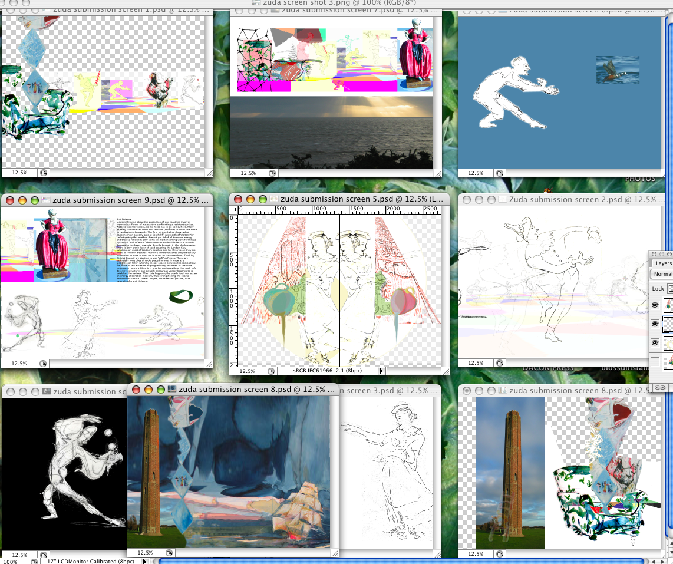Viewport: 673px width, 564px height.
Task: Click the third layer's thumbnail in Layers panel
Action: (669, 342)
